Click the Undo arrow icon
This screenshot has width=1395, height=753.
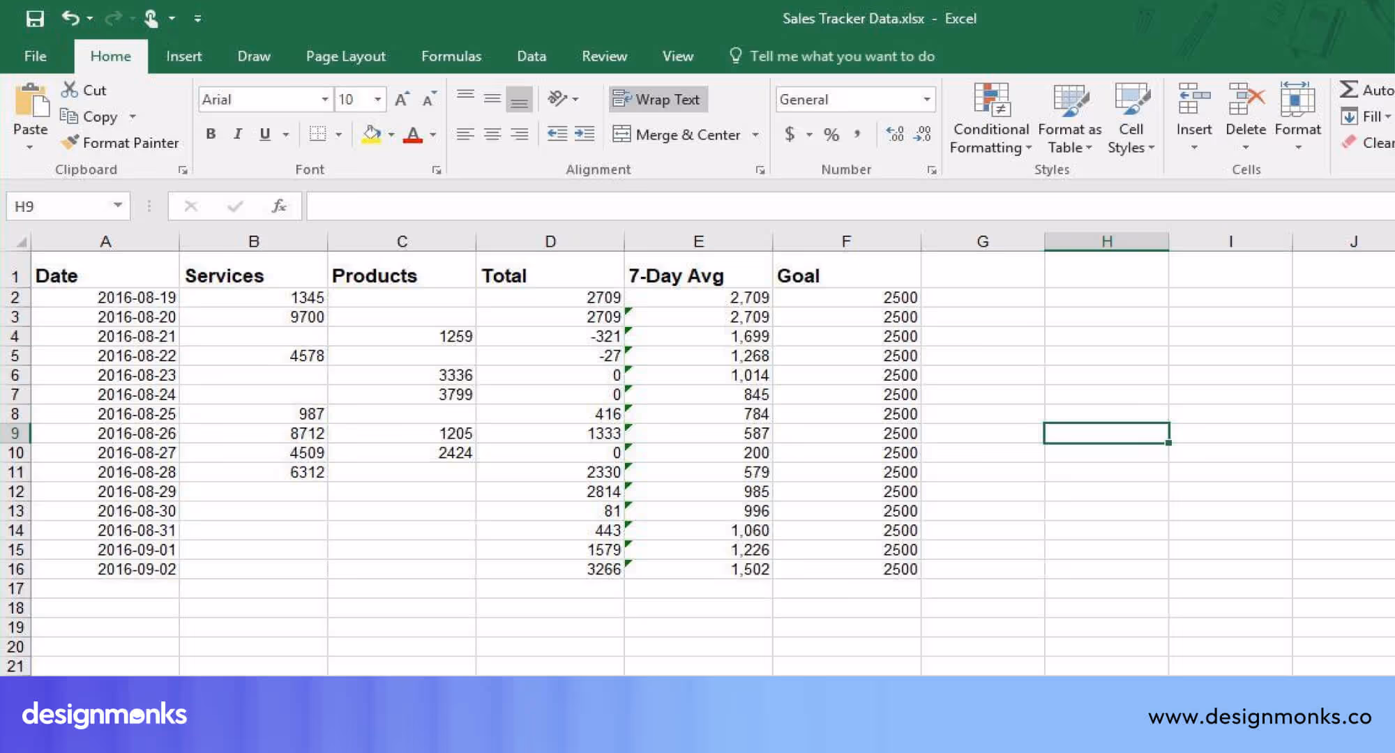click(70, 18)
